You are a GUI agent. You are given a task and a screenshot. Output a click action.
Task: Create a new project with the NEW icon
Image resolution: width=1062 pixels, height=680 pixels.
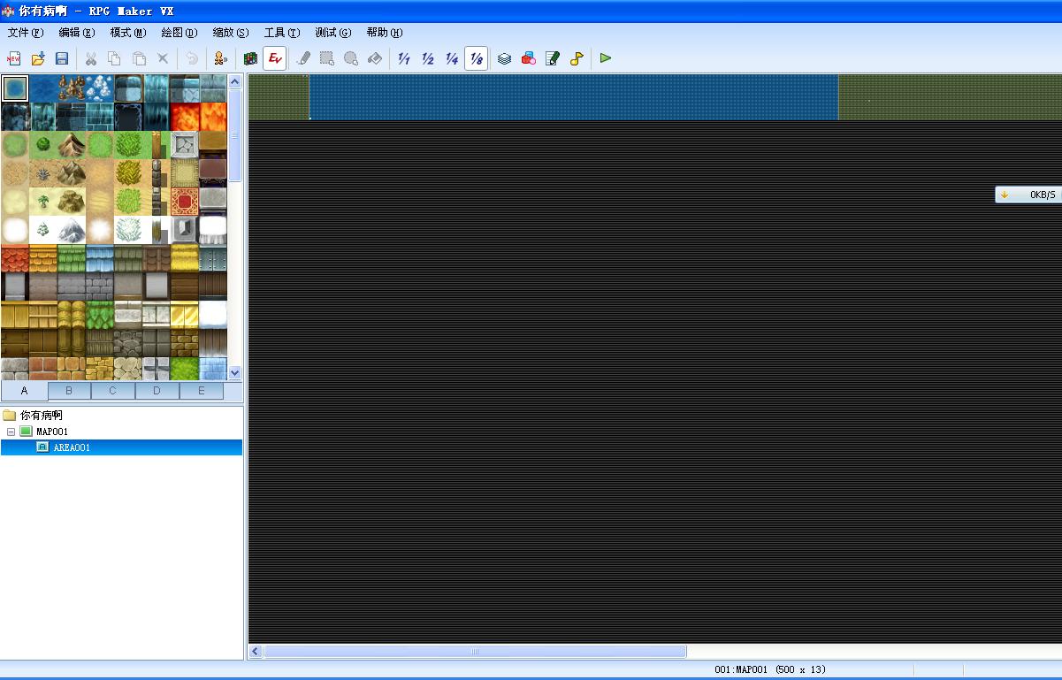pos(13,58)
